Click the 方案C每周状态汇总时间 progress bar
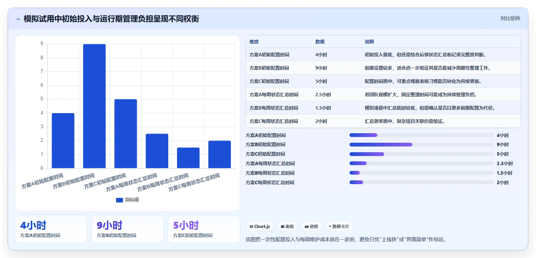The width and height of the screenshot is (536, 258). [421, 183]
